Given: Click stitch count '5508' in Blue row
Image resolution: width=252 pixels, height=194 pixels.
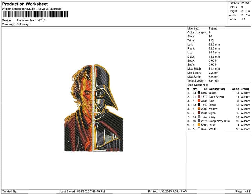Looking at the screenshot, I should click(x=204, y=125).
